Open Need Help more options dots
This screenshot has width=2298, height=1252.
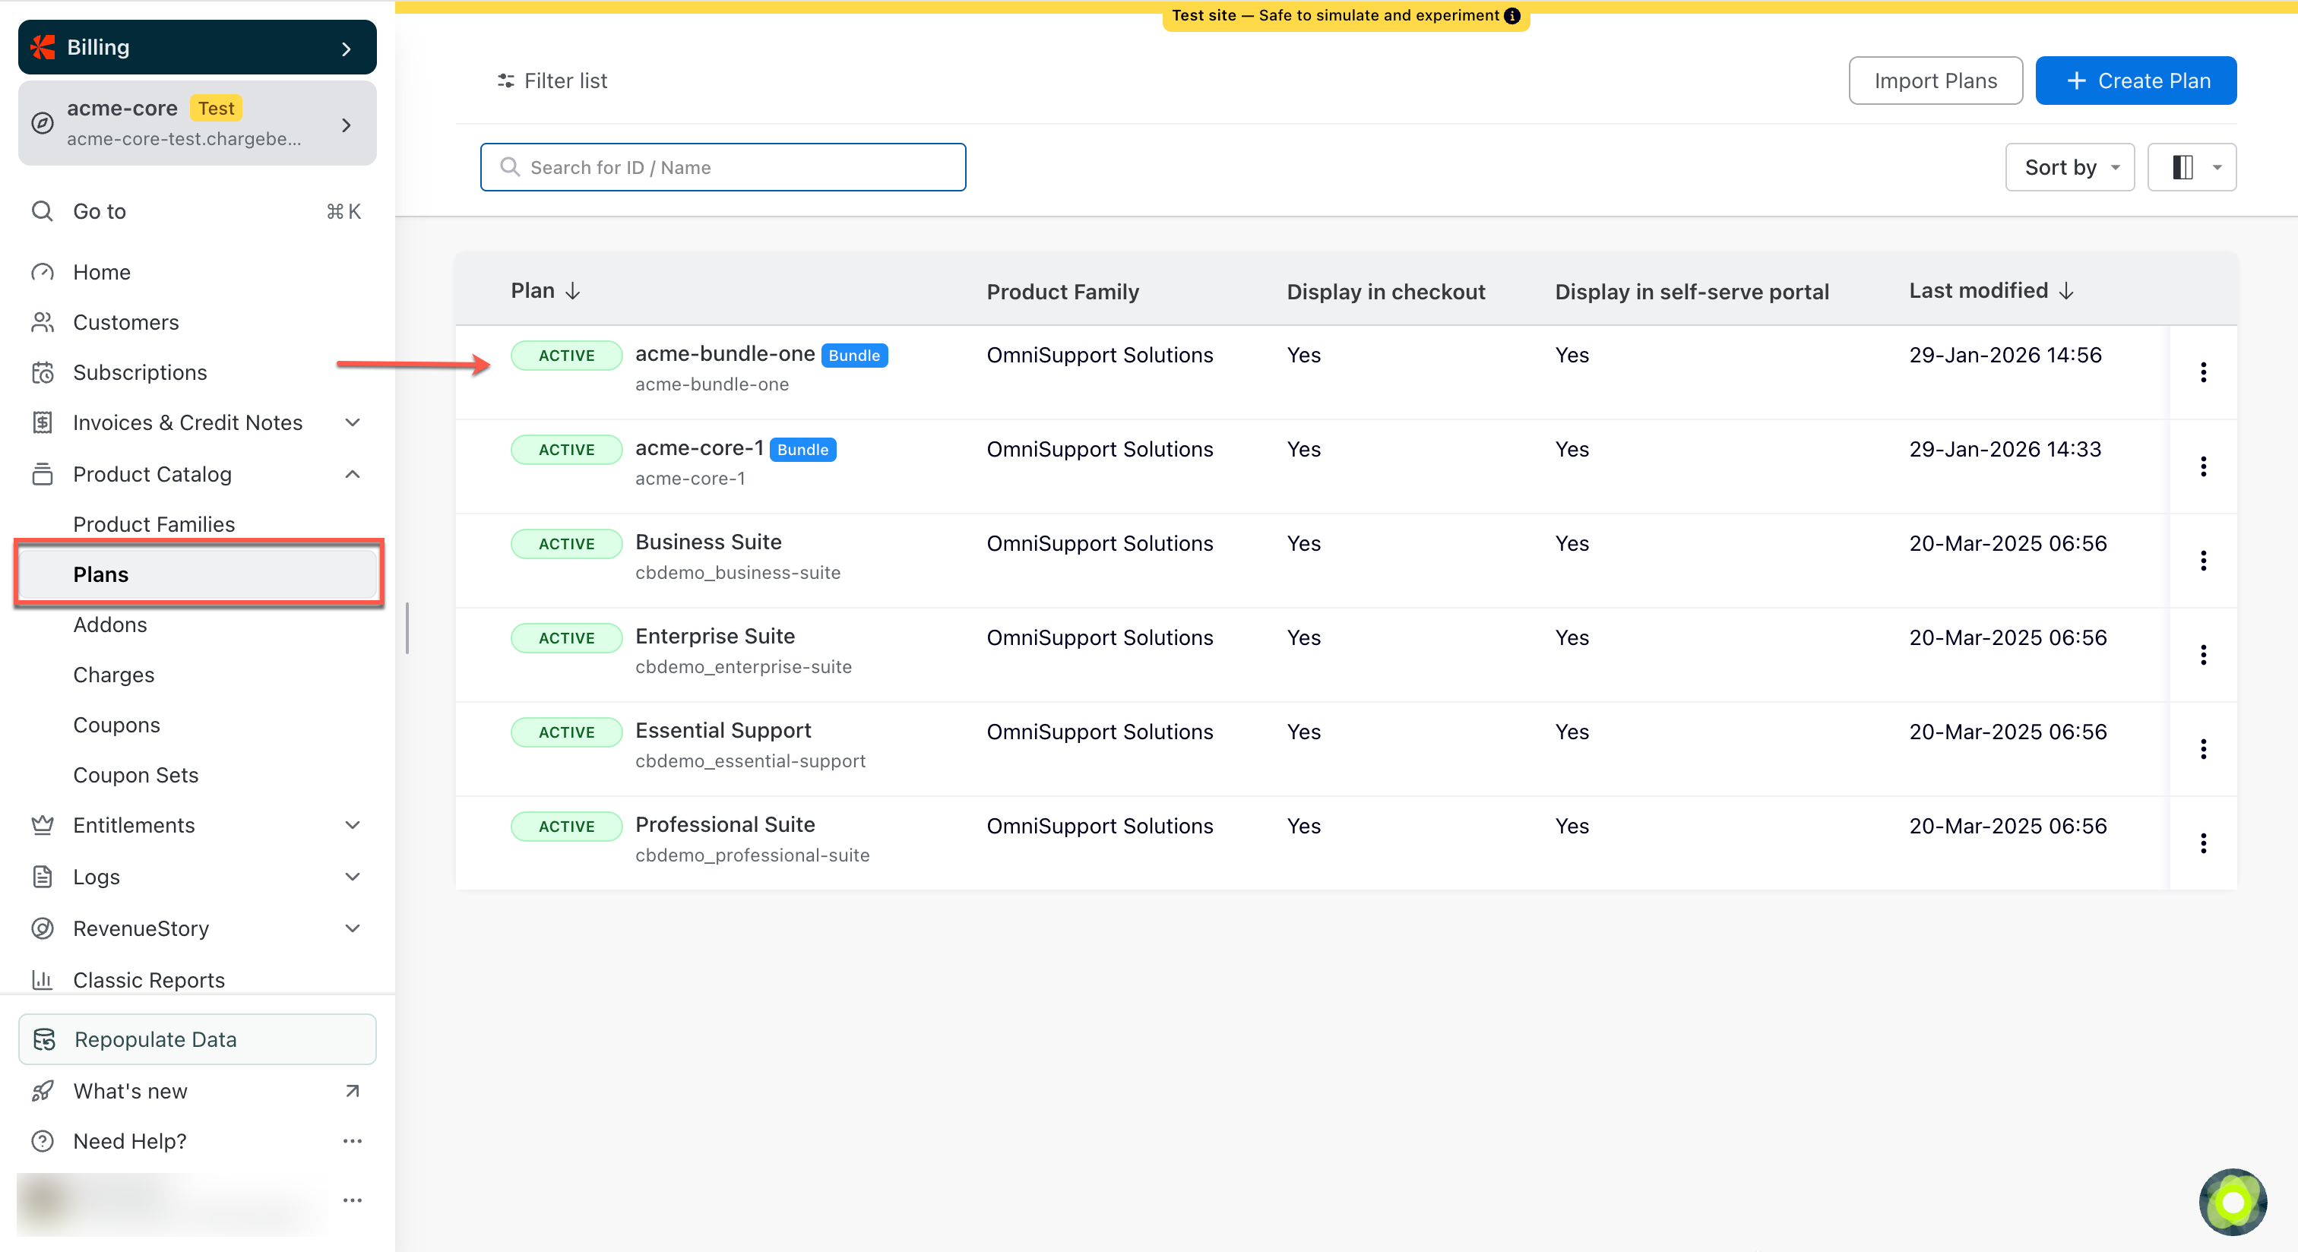353,1140
